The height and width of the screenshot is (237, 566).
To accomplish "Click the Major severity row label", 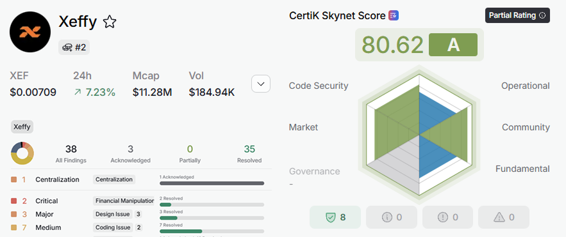I will pos(44,215).
